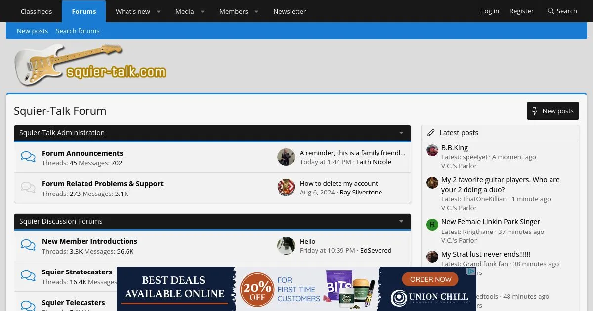Screen dimensions: 593x311
Task: Click Squier-Talk Administration category title
Action: (x=62, y=133)
